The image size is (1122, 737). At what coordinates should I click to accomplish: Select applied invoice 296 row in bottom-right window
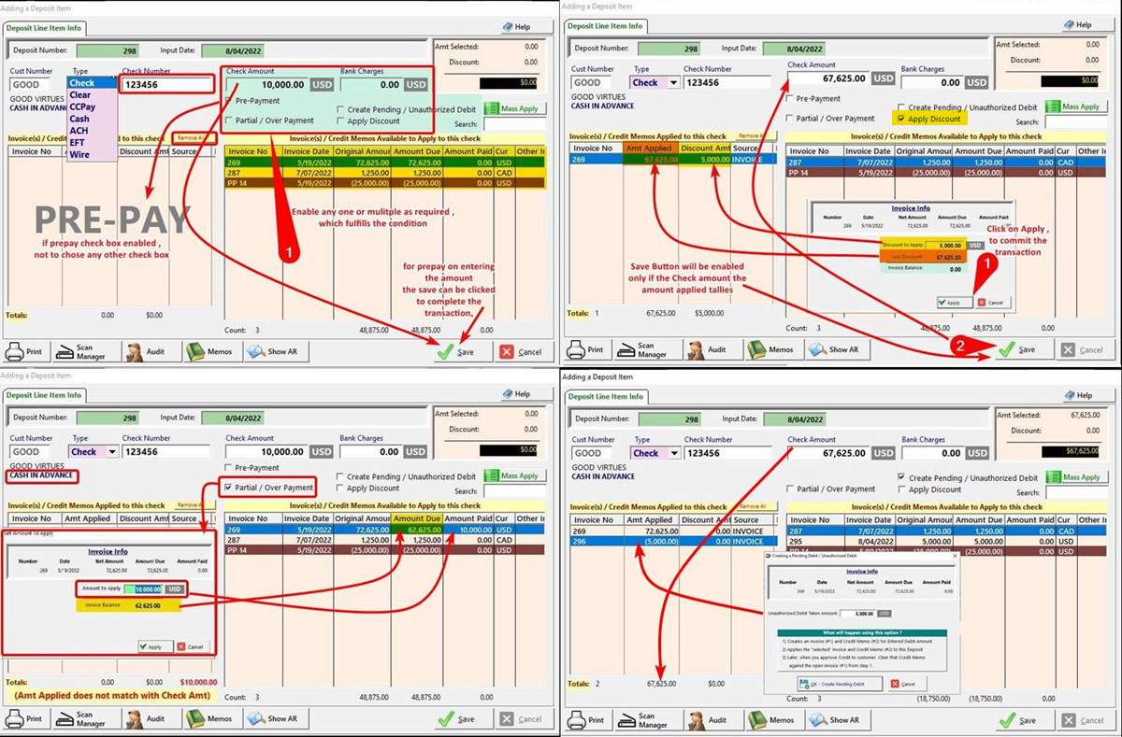coord(672,542)
